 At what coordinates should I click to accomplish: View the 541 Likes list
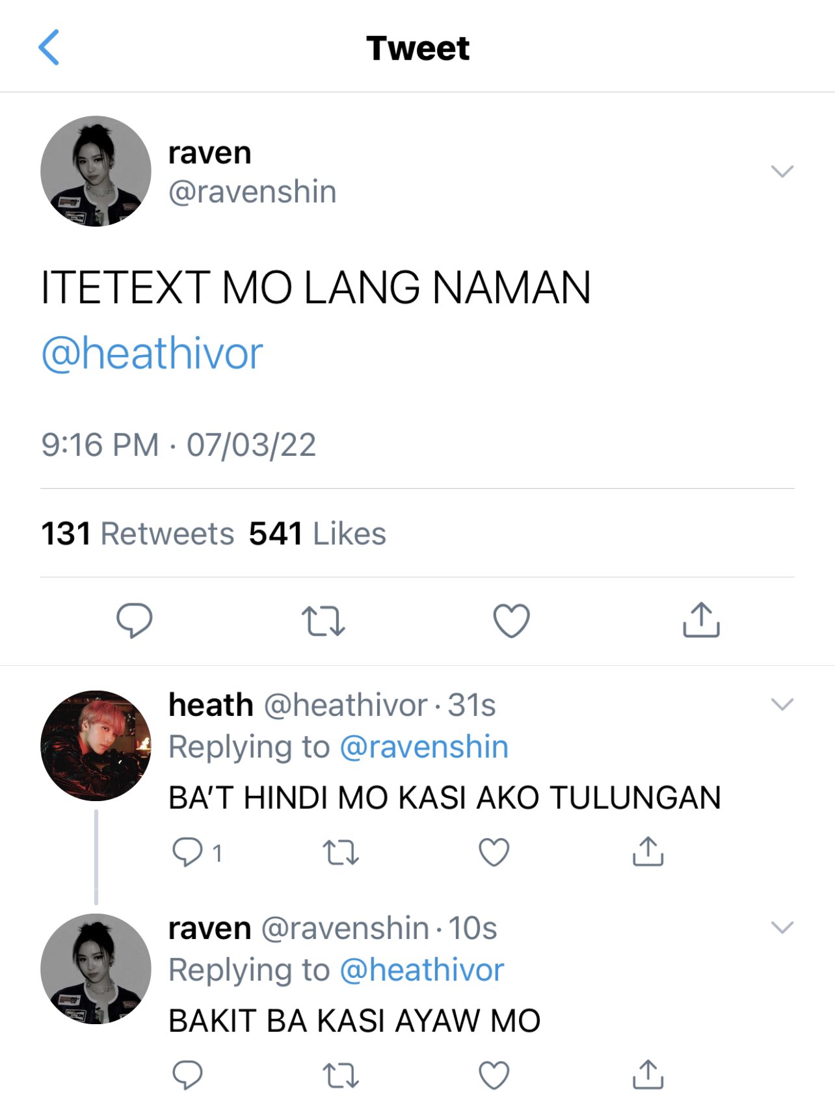[317, 534]
